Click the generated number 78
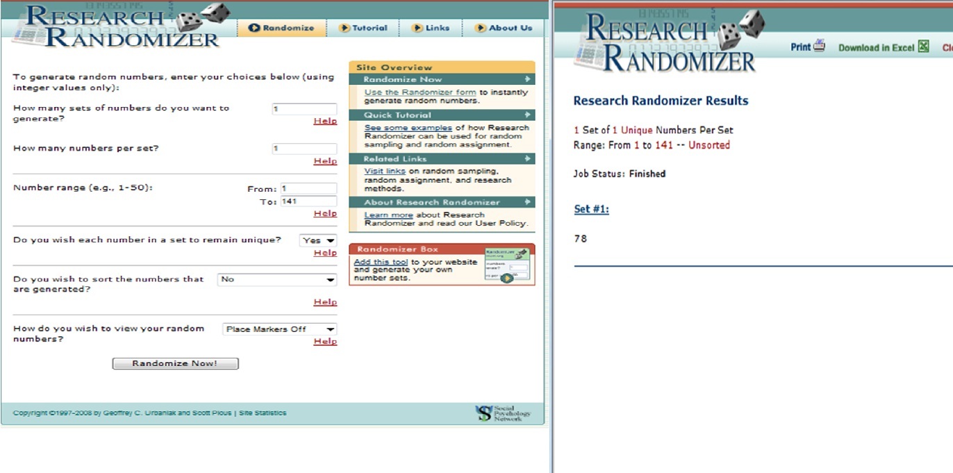Screen dimensions: 953x473 pyautogui.click(x=581, y=238)
